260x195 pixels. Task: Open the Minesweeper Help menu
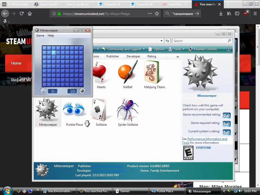(x=51, y=36)
